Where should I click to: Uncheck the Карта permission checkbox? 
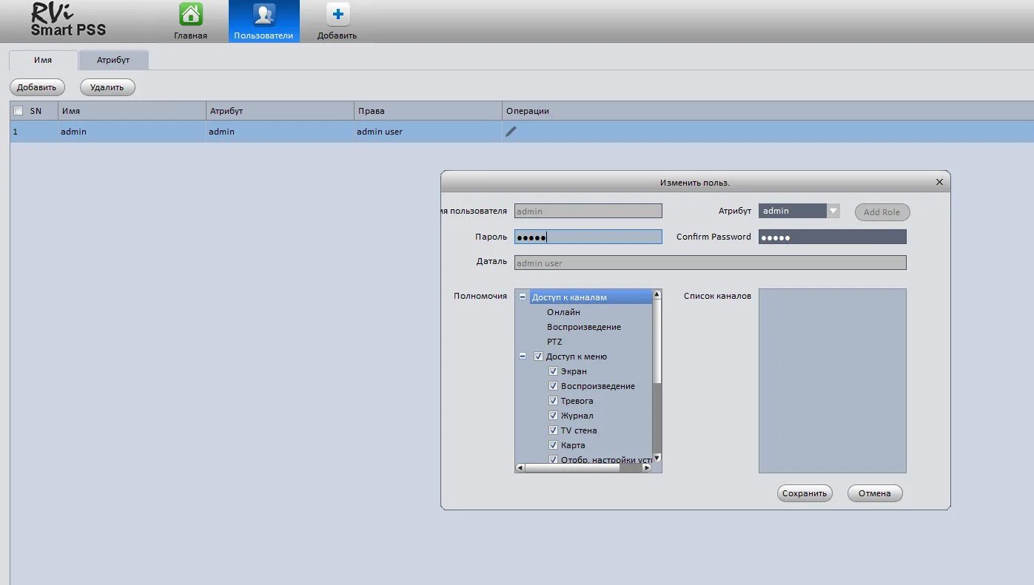click(x=553, y=445)
